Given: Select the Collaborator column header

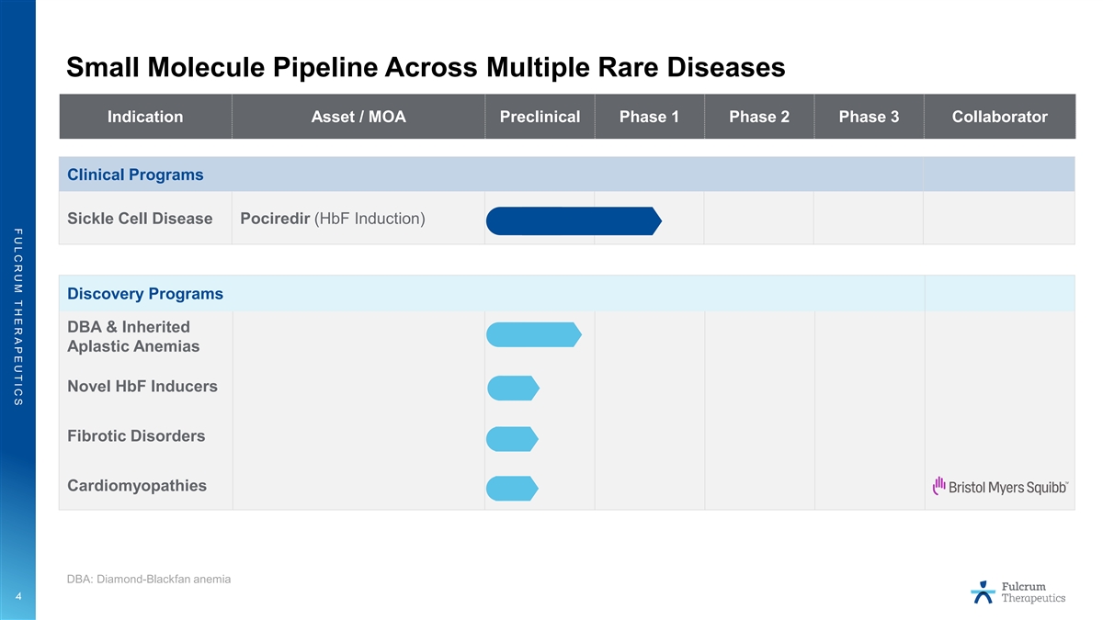Looking at the screenshot, I should [999, 117].
